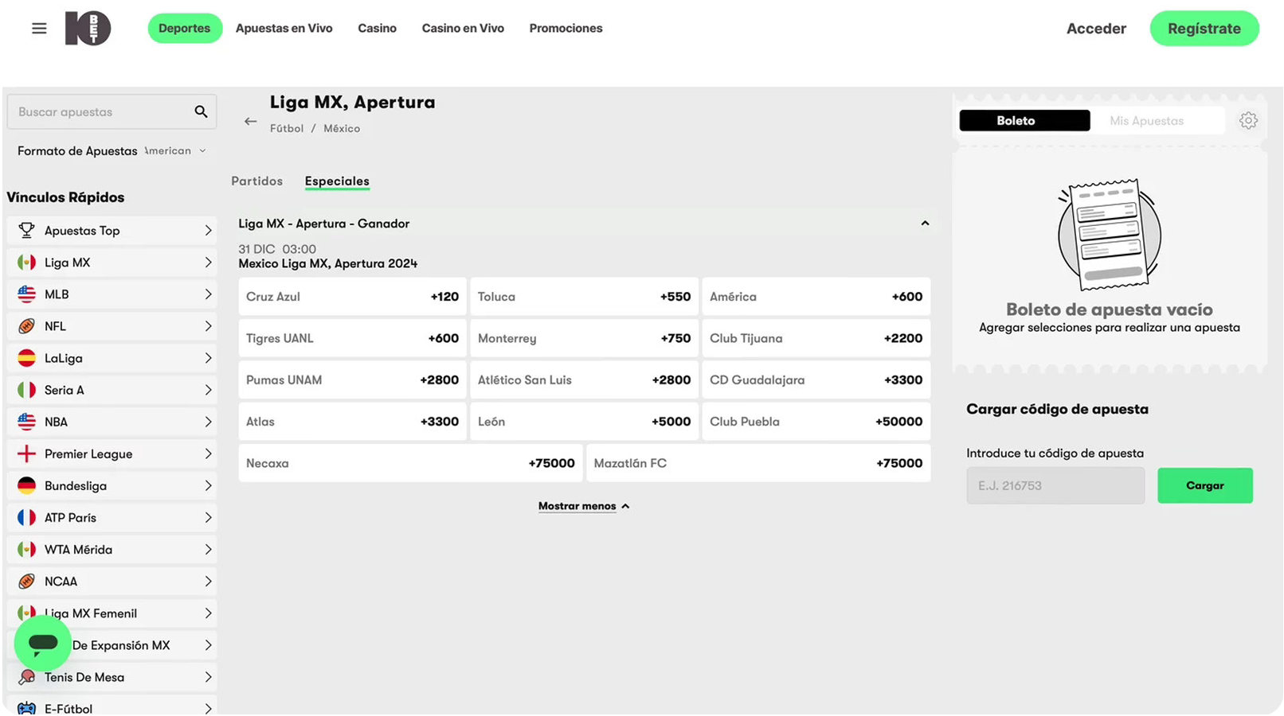The width and height of the screenshot is (1284, 716).
Task: Bet on Atlético San Luis at +2800
Action: [584, 380]
